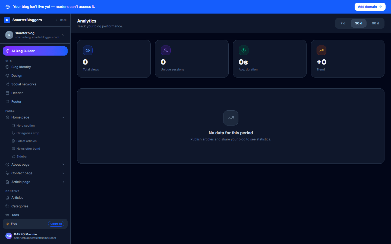The height and width of the screenshot is (244, 391).
Task: Open Blog identity settings
Action: tap(35, 67)
